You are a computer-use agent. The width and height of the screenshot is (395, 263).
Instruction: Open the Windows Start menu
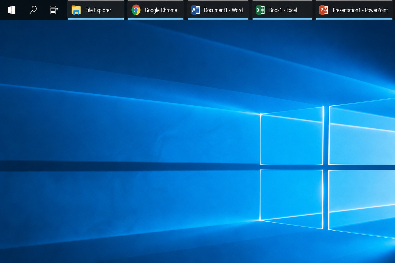[x=12, y=10]
